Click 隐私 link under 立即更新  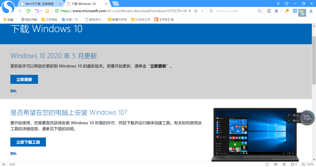(13, 91)
